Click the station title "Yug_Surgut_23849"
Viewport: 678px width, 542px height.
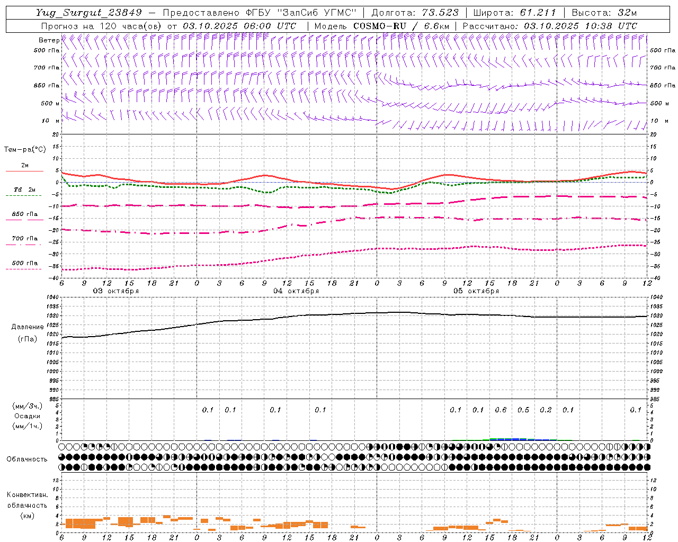tap(89, 13)
